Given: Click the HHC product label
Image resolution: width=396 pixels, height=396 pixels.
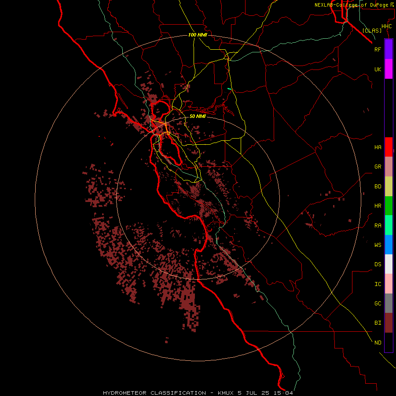Looking at the screenshot, I should click(386, 26).
